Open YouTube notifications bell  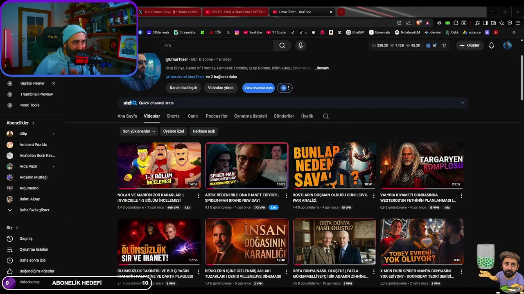pos(491,45)
